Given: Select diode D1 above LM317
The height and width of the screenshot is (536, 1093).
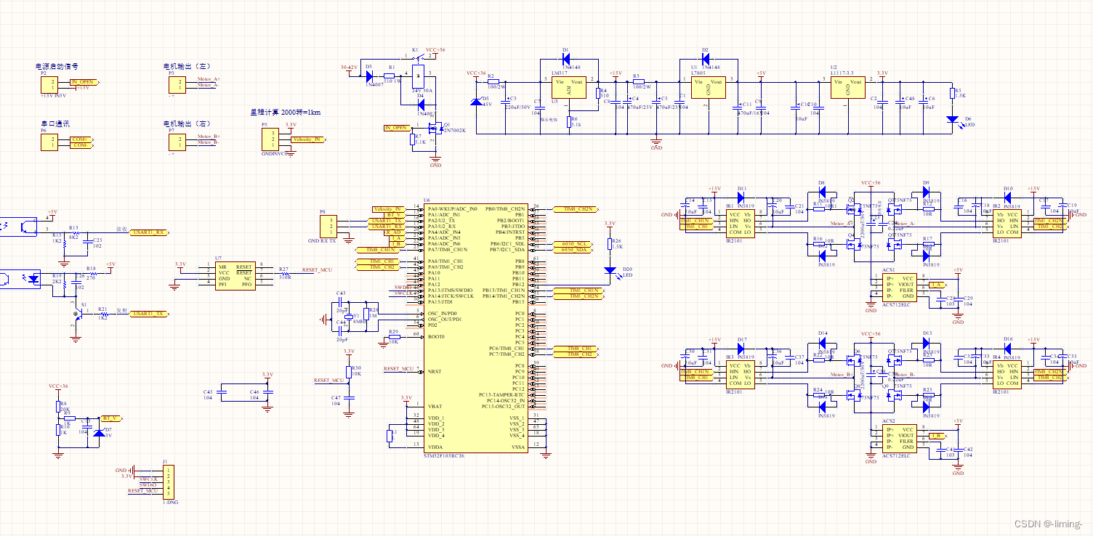Looking at the screenshot, I should [567, 58].
